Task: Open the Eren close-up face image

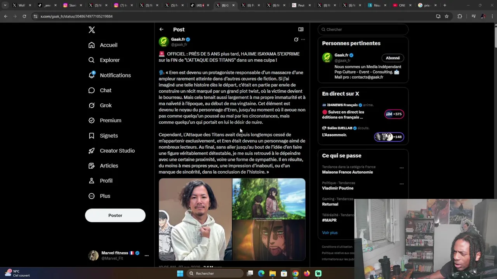Action: 269,240
